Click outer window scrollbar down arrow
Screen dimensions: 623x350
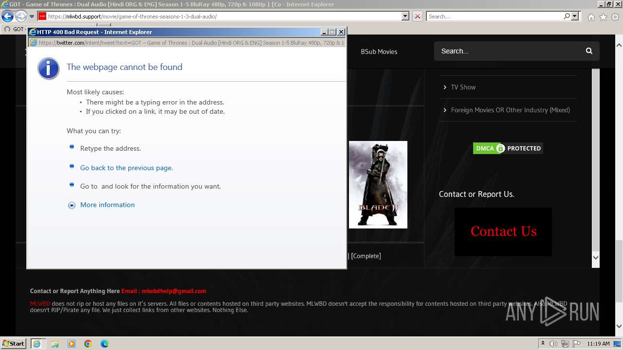pos(619,327)
